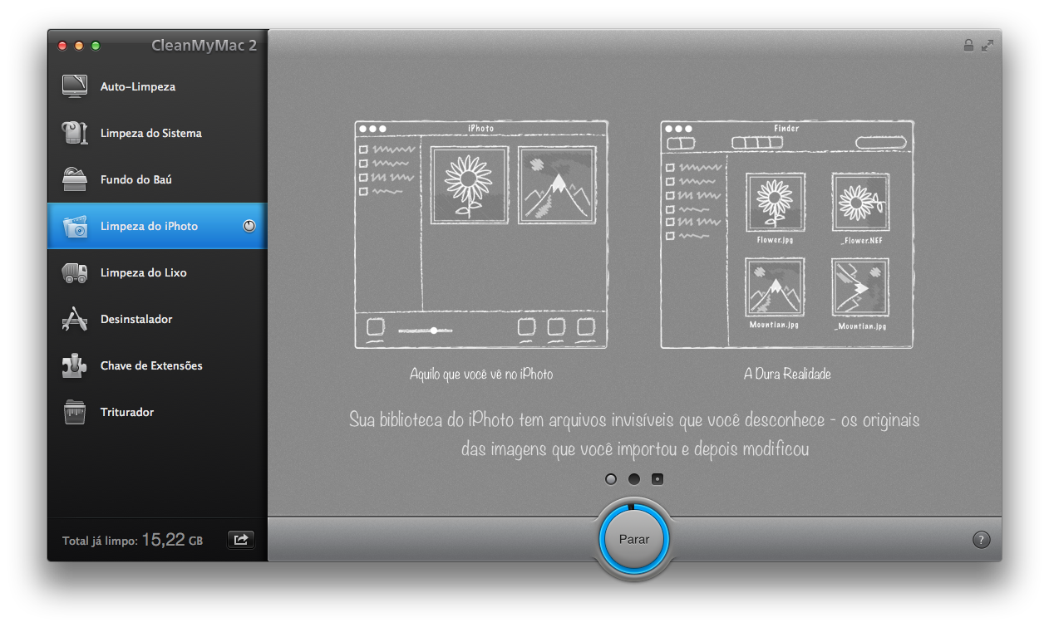Viewport: 1049px width, 627px height.
Task: Open the Triturador label in the sidebar
Action: click(x=127, y=412)
